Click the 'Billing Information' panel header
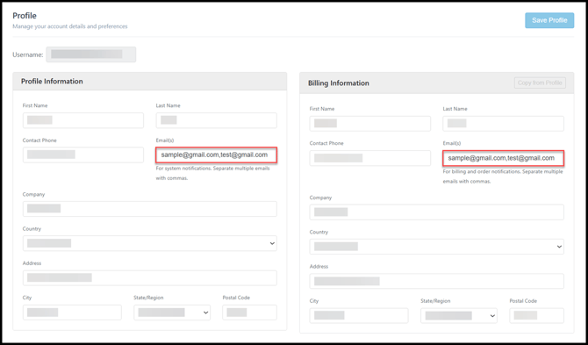 click(437, 83)
